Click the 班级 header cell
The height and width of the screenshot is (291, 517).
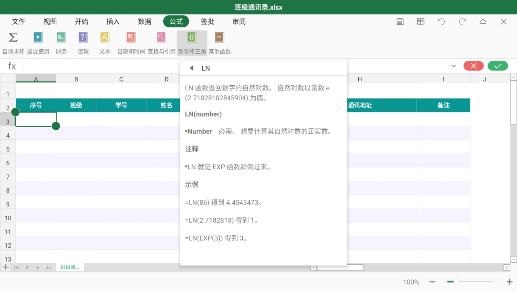coord(76,105)
